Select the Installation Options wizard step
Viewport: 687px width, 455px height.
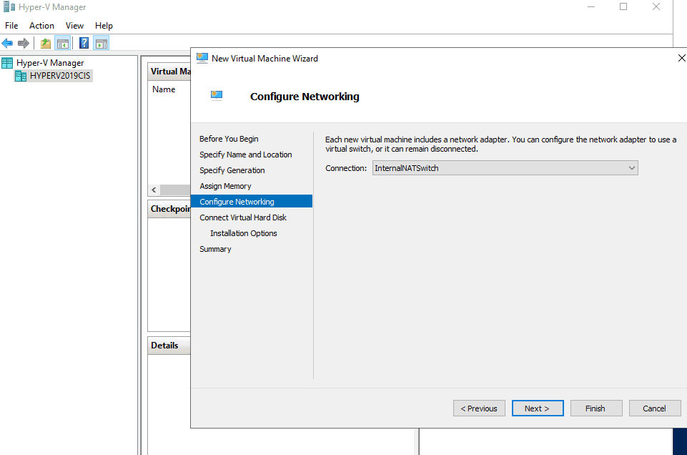coord(243,233)
